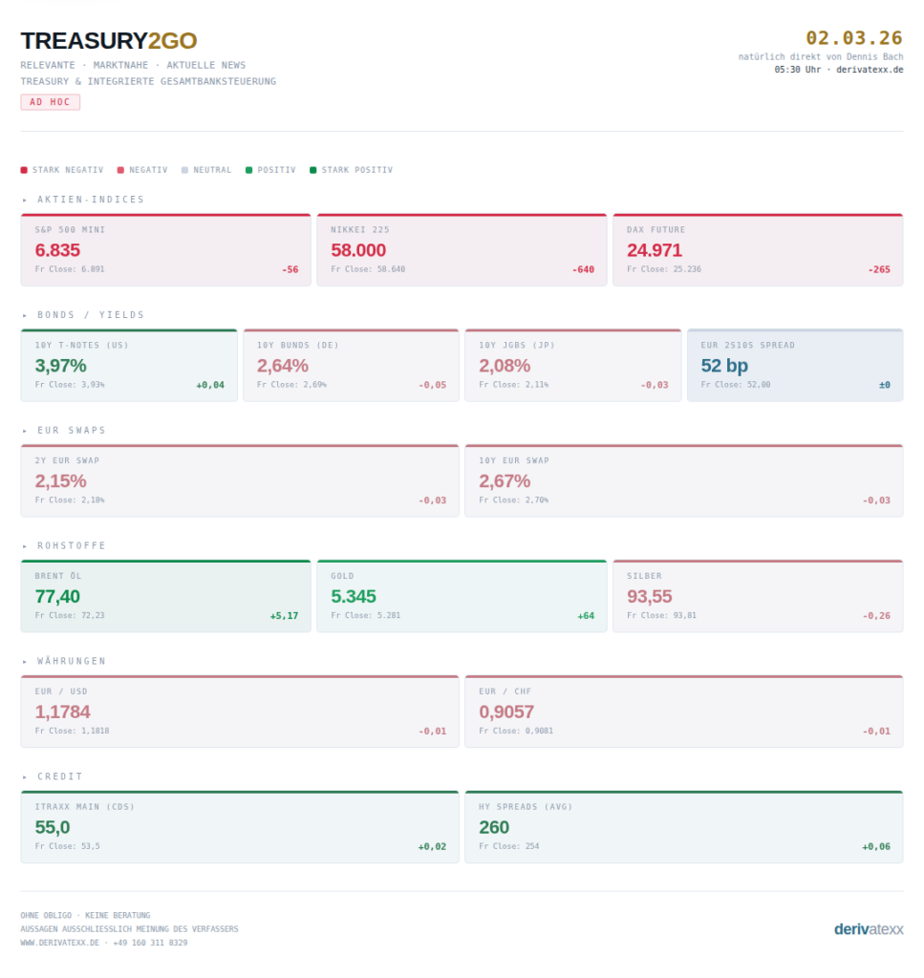Open the www.derivatexx.de footer link
Image resolution: width=924 pixels, height=978 pixels.
[x=59, y=943]
